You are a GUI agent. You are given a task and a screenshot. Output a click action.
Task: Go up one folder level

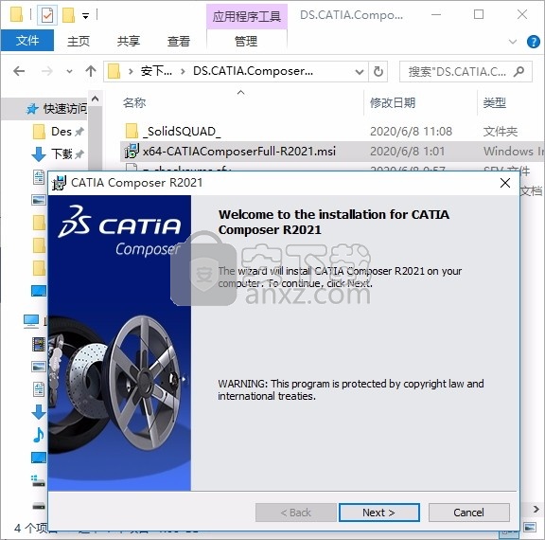[91, 71]
